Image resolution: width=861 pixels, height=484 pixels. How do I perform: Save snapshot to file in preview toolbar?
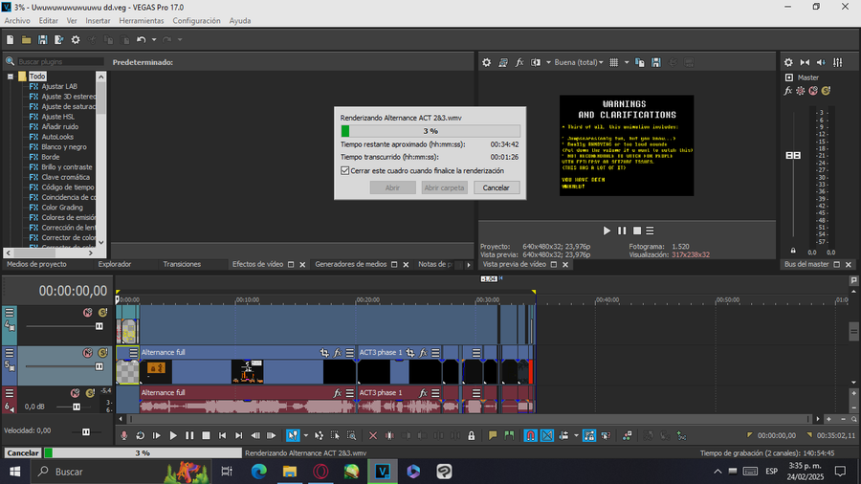coord(656,62)
